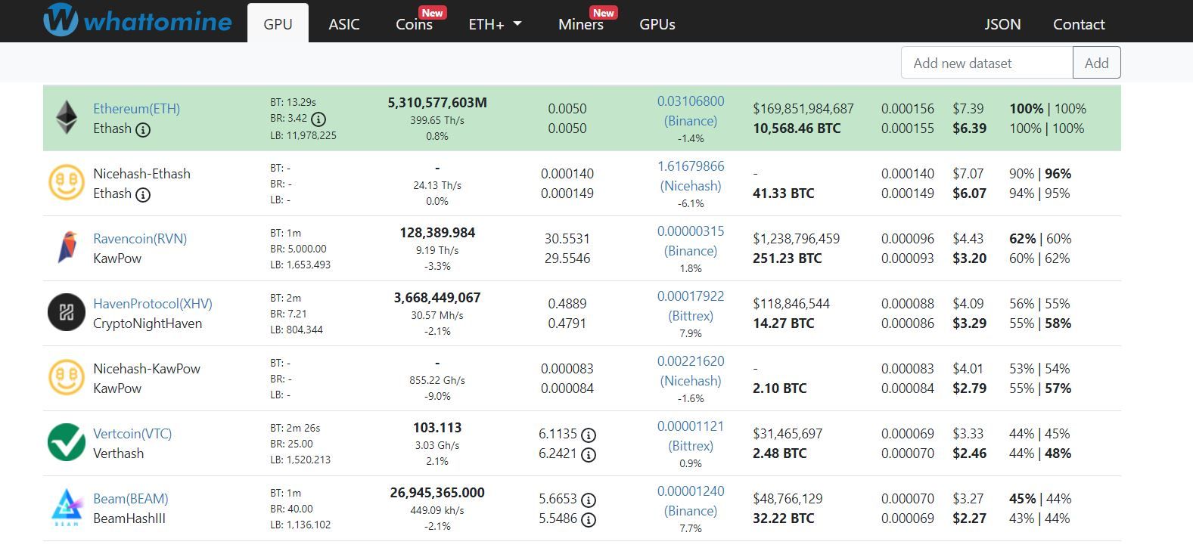Open the Vertcoin(VTC) coin link
The height and width of the screenshot is (551, 1193).
[x=132, y=434]
